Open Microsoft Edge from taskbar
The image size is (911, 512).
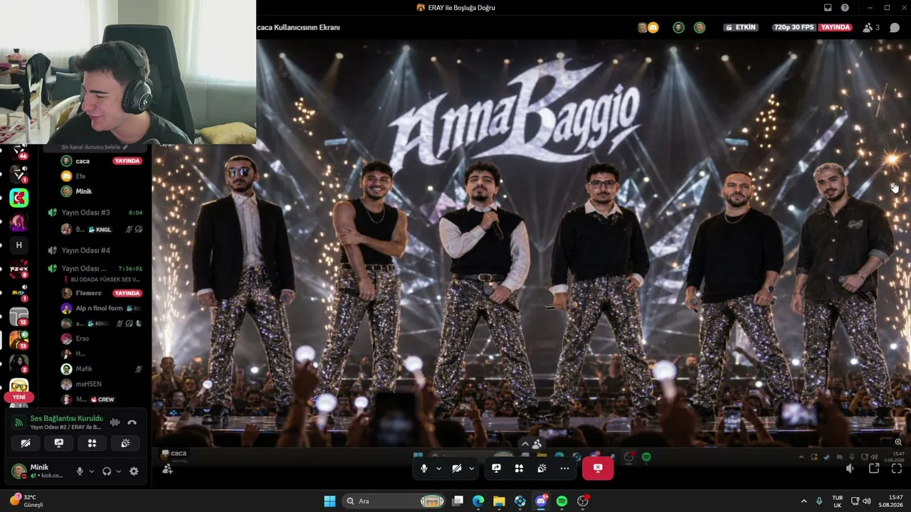click(478, 501)
